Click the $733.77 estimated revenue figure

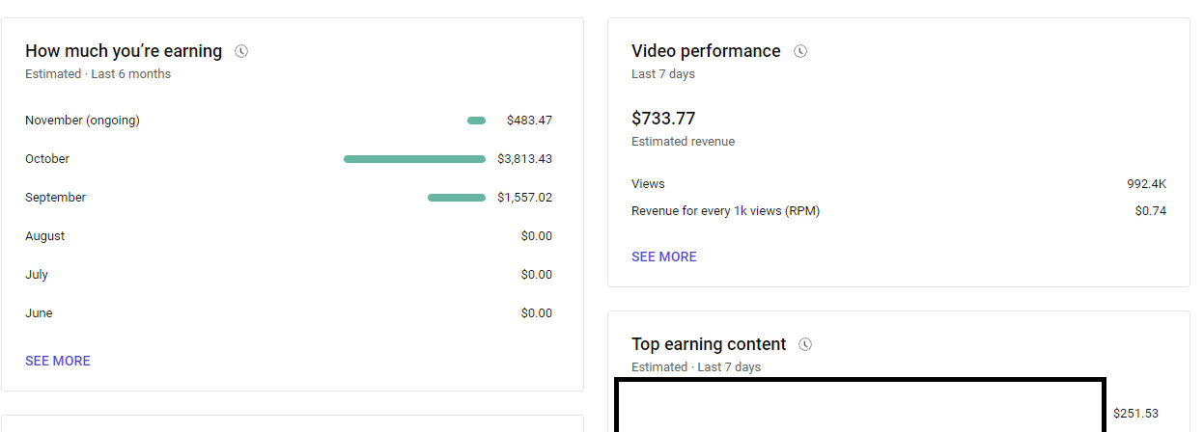point(663,119)
